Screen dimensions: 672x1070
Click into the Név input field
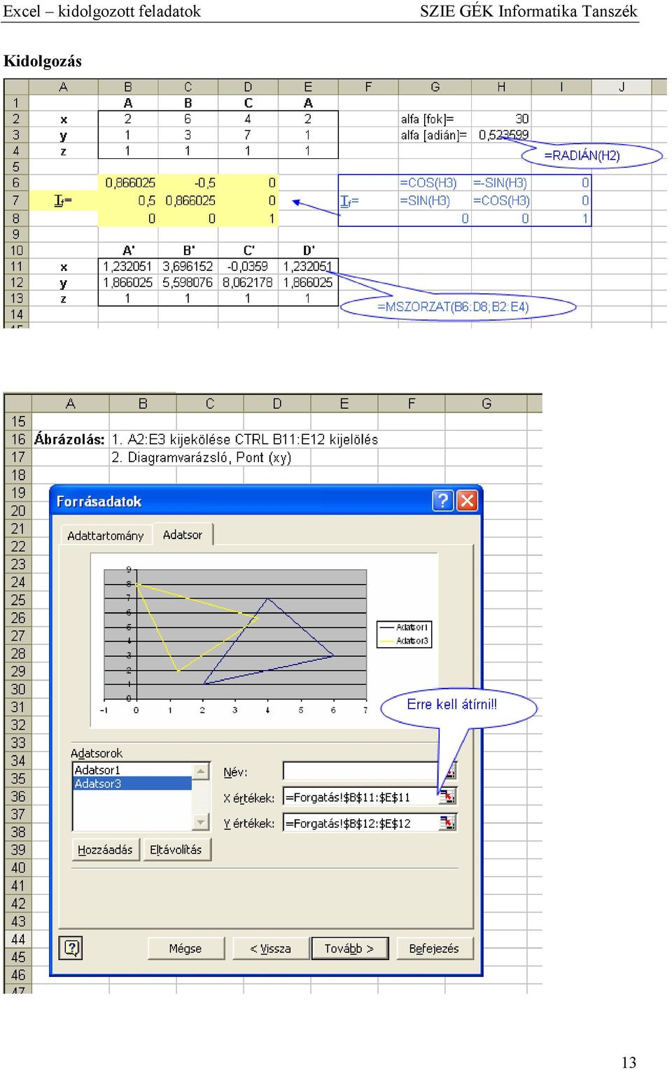pyautogui.click(x=363, y=771)
